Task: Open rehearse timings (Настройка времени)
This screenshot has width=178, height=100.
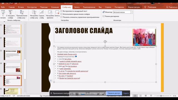Action: click(x=50, y=14)
